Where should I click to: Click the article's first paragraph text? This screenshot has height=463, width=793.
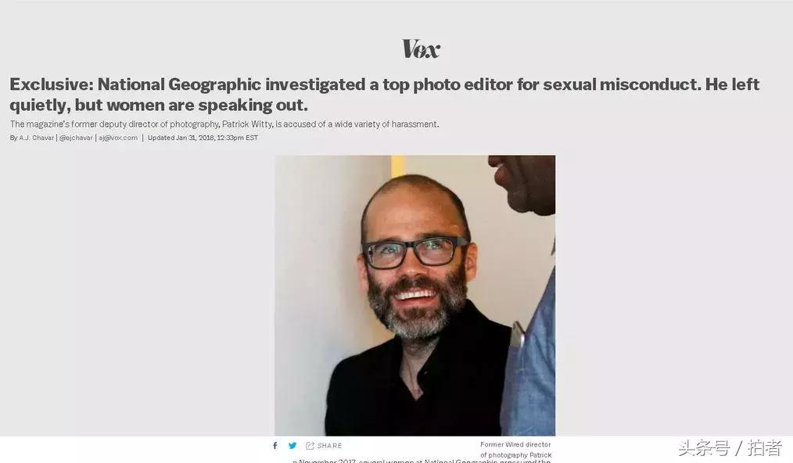[x=422, y=461]
